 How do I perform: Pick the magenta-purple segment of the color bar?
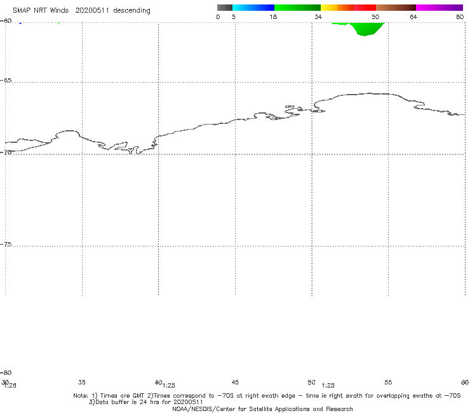click(439, 8)
